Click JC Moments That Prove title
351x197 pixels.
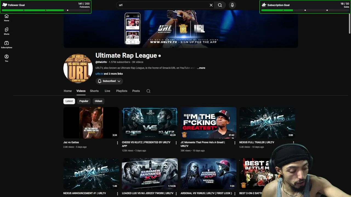coord(203,144)
